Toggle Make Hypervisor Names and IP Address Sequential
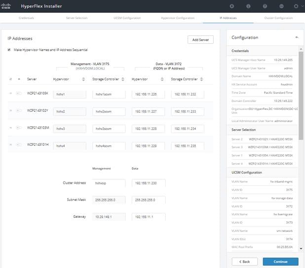 pos(9,50)
